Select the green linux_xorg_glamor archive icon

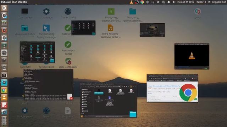pyautogui.click(x=111, y=15)
